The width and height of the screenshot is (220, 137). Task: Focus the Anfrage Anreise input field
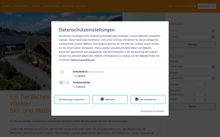(x=192, y=31)
